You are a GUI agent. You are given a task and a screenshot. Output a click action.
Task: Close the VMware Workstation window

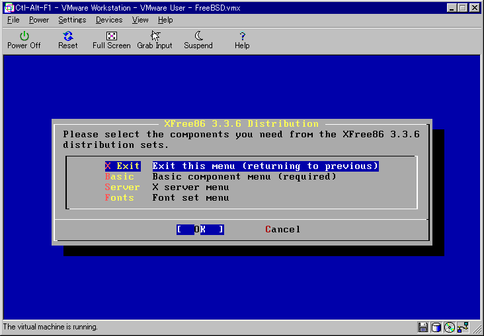pyautogui.click(x=475, y=8)
